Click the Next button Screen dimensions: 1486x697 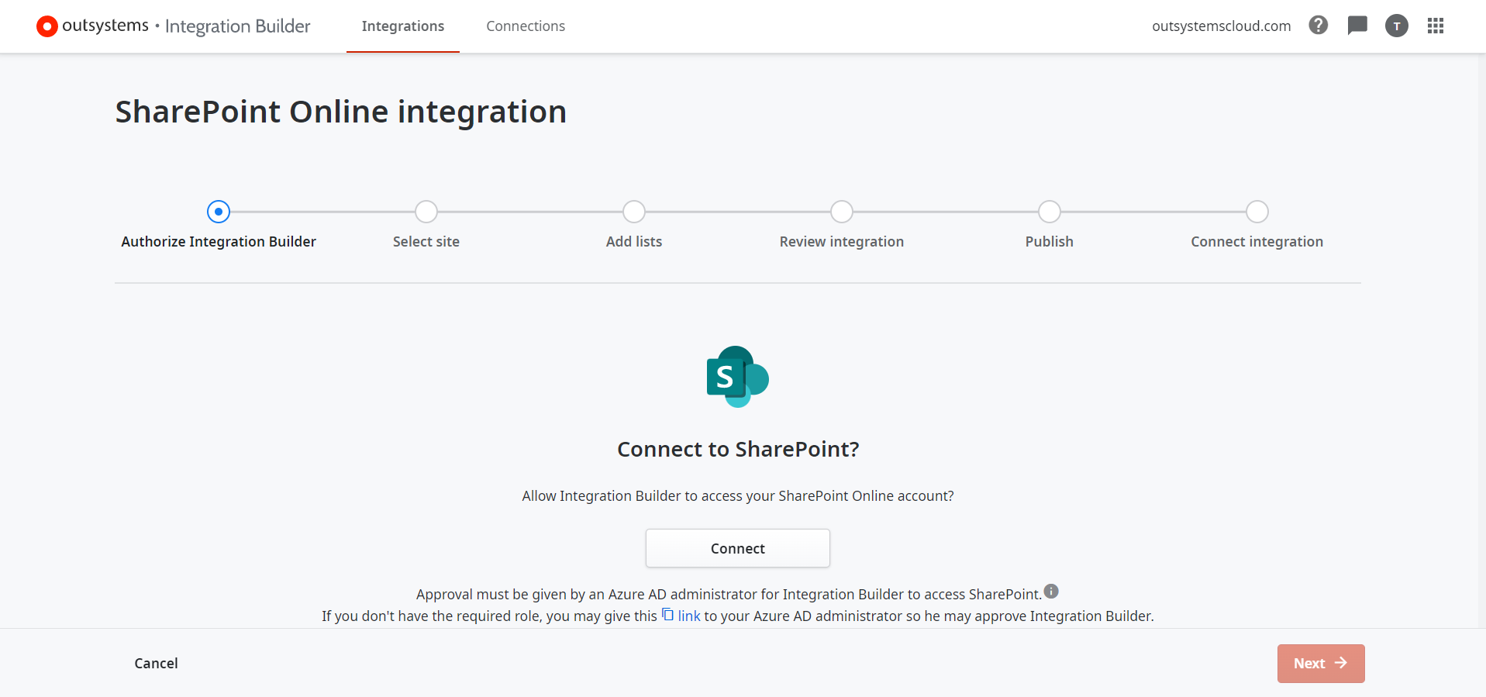pyautogui.click(x=1320, y=664)
